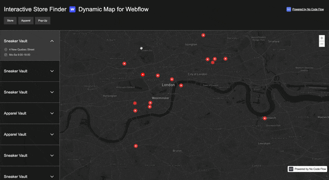Select the marker directly above the London label

[x=172, y=79]
